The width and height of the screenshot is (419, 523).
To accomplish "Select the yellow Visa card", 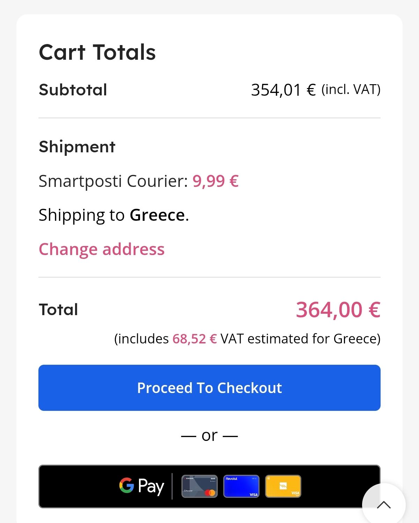I will point(283,486).
